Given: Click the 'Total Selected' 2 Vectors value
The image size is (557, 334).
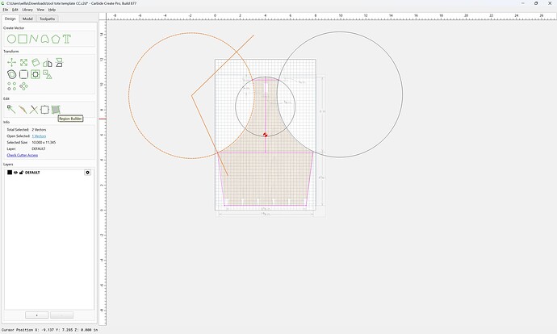Looking at the screenshot, I should coord(39,130).
